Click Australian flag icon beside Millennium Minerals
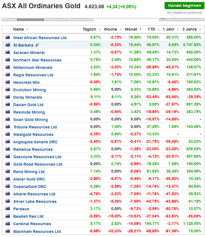This screenshot has height=237, width=205. (x=8, y=67)
